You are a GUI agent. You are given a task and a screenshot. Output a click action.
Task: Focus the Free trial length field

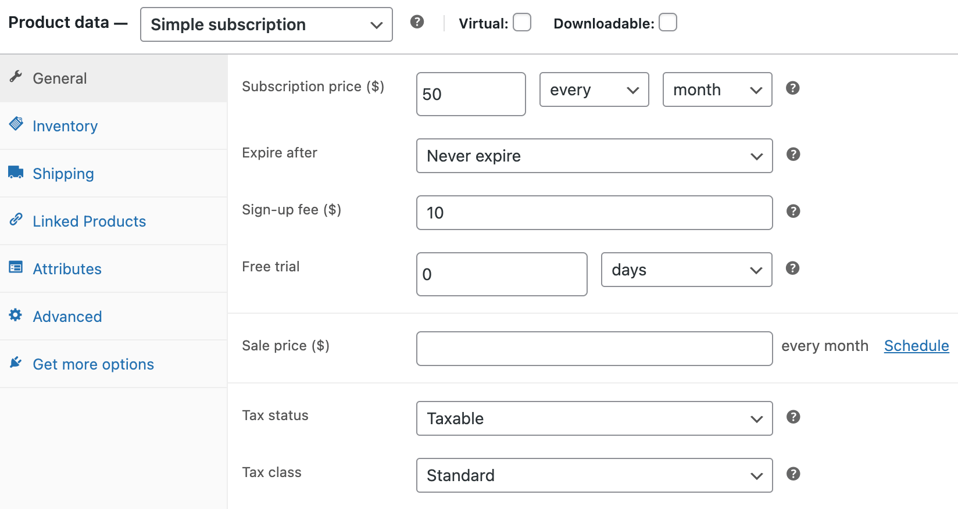pos(502,274)
